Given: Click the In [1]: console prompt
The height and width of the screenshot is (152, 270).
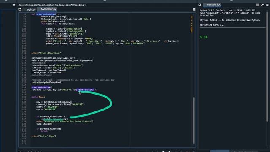Looking at the screenshot, I should [x=204, y=37].
